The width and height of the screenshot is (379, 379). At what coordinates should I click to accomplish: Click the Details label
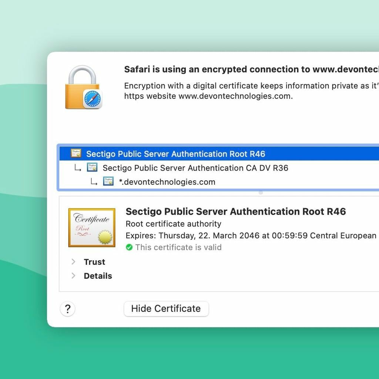98,276
